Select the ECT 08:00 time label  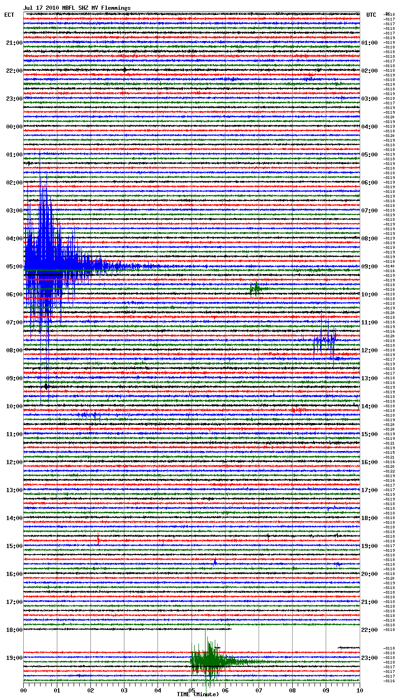pyautogui.click(x=14, y=350)
